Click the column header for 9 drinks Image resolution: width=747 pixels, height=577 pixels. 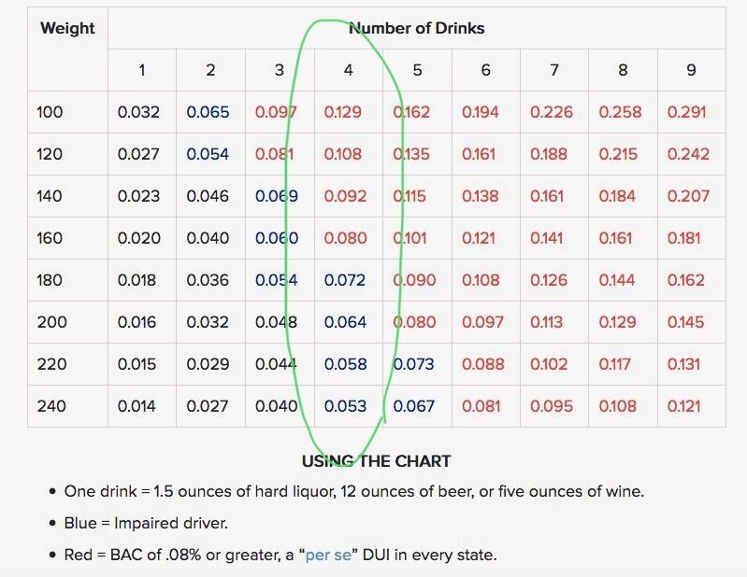tap(691, 70)
